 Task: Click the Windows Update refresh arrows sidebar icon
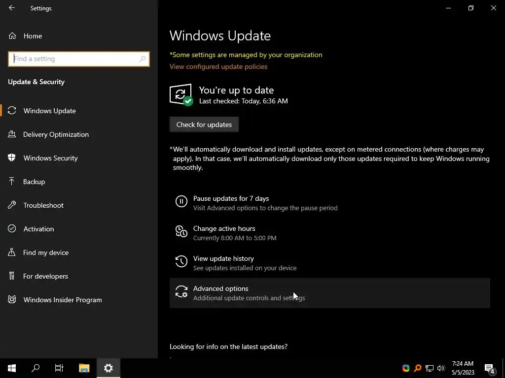(x=12, y=110)
